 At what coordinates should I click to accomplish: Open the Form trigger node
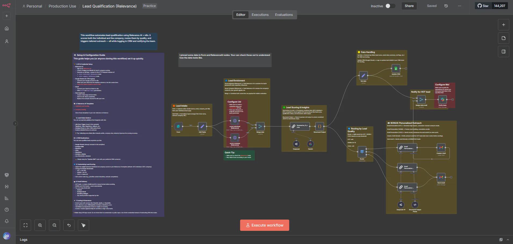pos(178,126)
